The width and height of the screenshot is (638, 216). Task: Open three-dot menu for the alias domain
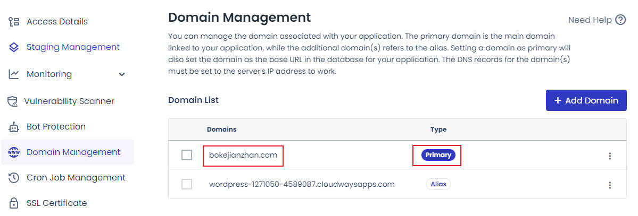(x=610, y=185)
